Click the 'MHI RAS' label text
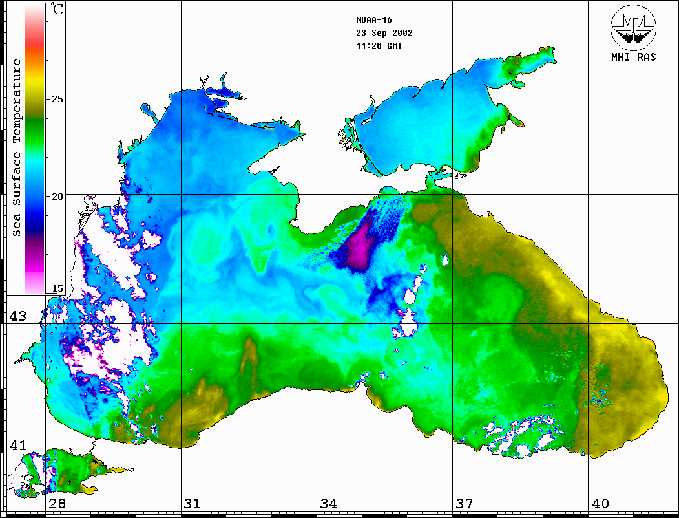 tap(633, 57)
